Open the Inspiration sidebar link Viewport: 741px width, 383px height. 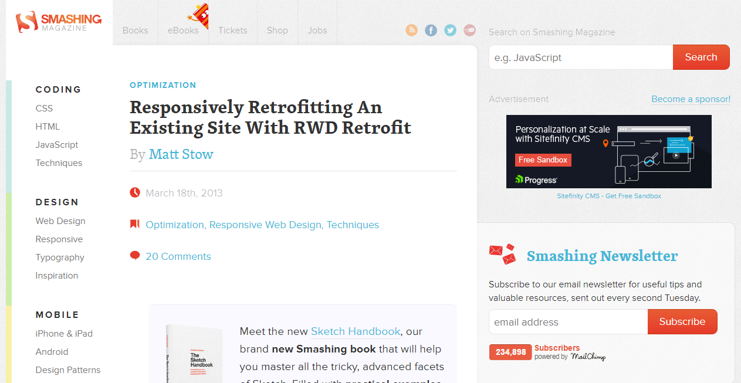tap(57, 276)
